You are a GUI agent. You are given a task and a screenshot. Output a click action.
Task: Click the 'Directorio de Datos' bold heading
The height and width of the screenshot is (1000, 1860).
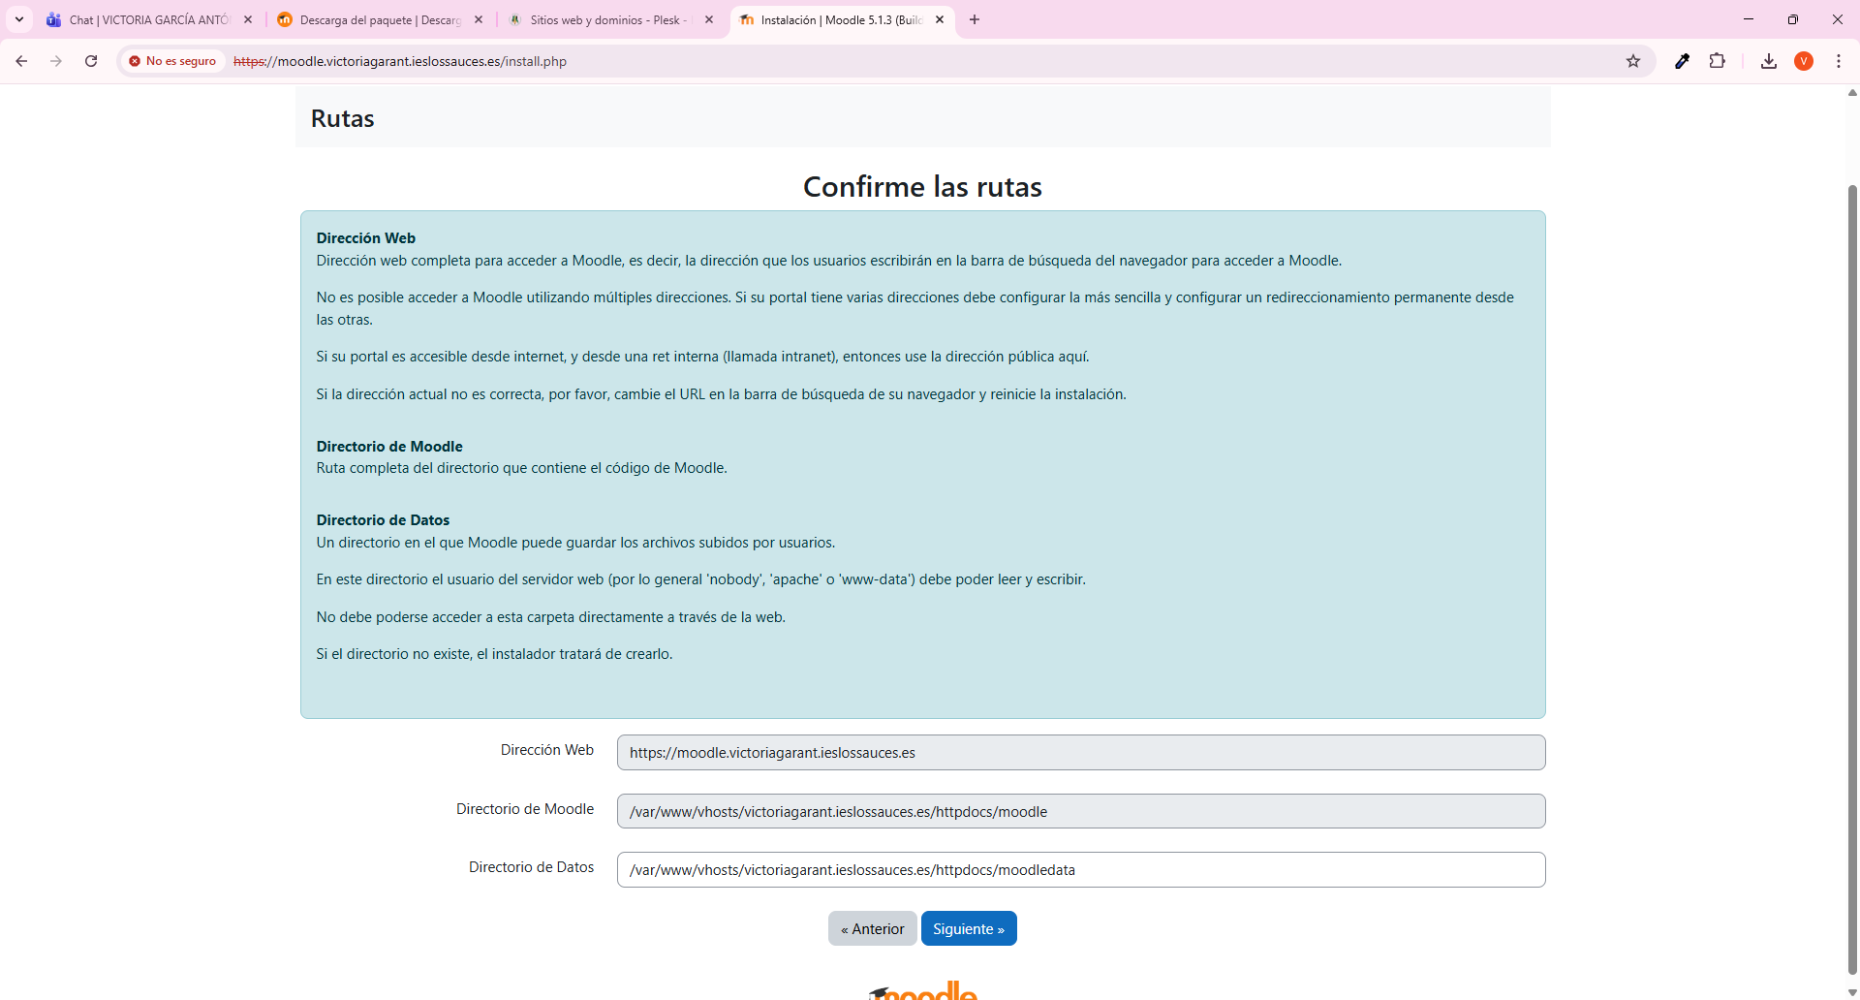point(383,519)
